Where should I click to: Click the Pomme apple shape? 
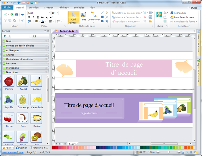pos(9,81)
